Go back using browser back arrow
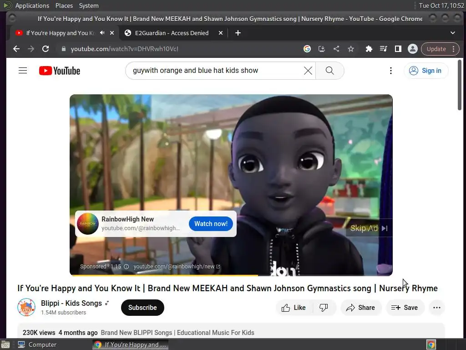 16,49
